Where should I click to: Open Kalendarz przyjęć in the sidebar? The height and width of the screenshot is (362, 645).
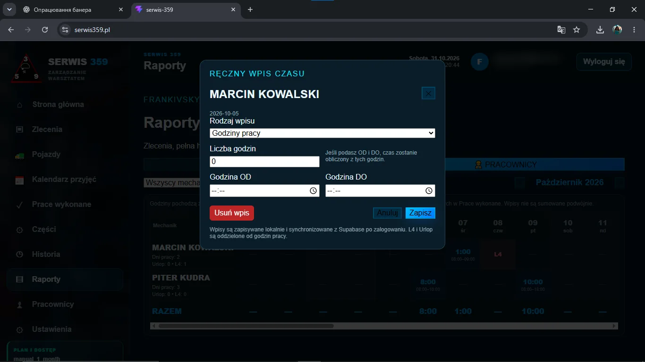pyautogui.click(x=65, y=180)
